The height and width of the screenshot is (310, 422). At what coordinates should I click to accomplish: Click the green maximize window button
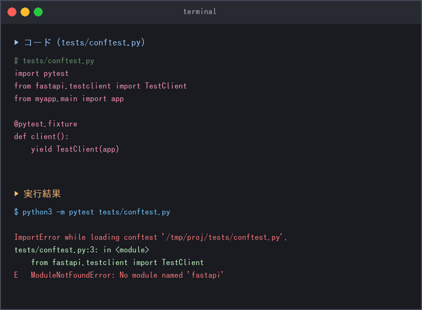pyautogui.click(x=38, y=12)
